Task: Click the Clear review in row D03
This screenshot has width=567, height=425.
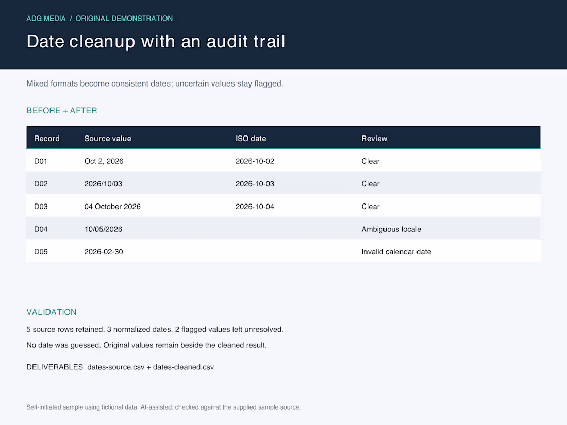Action: [x=370, y=207]
